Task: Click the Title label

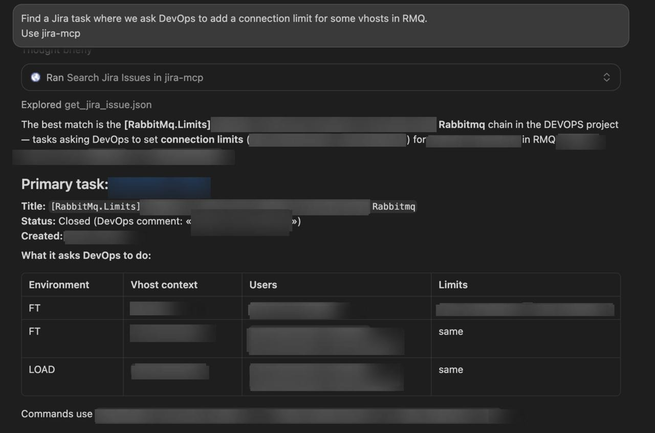Action: pos(33,206)
